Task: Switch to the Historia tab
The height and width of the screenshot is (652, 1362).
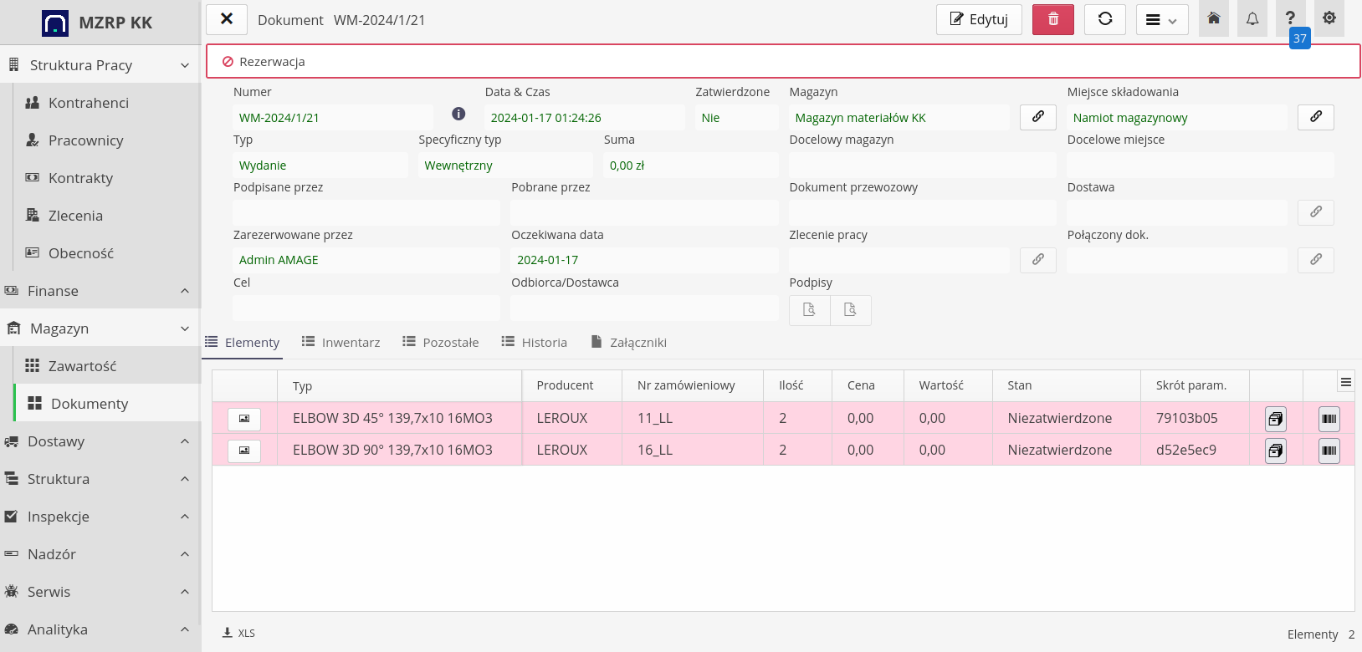Action: 535,342
